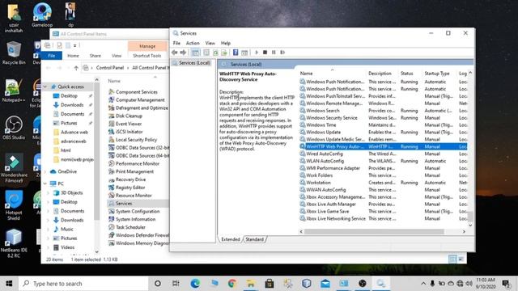Open the Share tab in Explorer ribbon
Screen dimensions: 518x291
coord(96,56)
